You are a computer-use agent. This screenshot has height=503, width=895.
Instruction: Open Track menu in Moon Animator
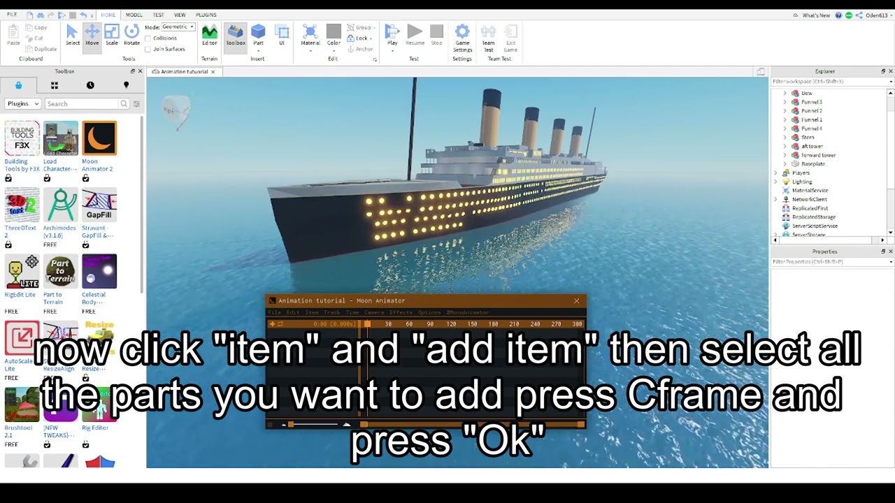pos(331,312)
